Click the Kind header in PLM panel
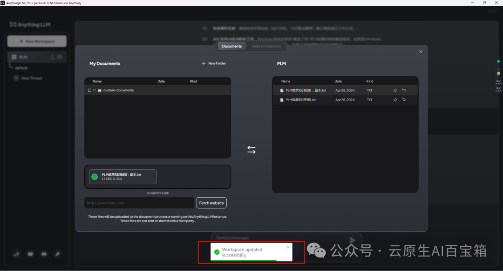The height and width of the screenshot is (271, 503). pos(370,81)
